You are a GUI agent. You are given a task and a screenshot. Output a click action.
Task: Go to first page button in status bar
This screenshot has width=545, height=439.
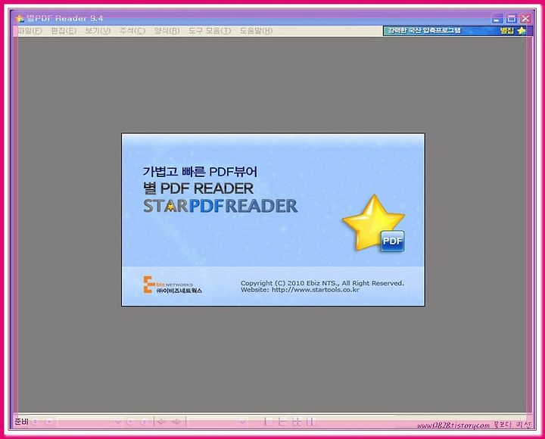(35, 422)
